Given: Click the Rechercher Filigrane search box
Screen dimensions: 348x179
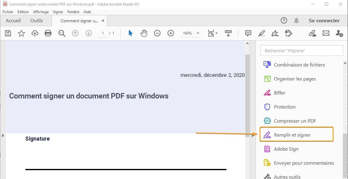Looking at the screenshot, I should (x=301, y=51).
